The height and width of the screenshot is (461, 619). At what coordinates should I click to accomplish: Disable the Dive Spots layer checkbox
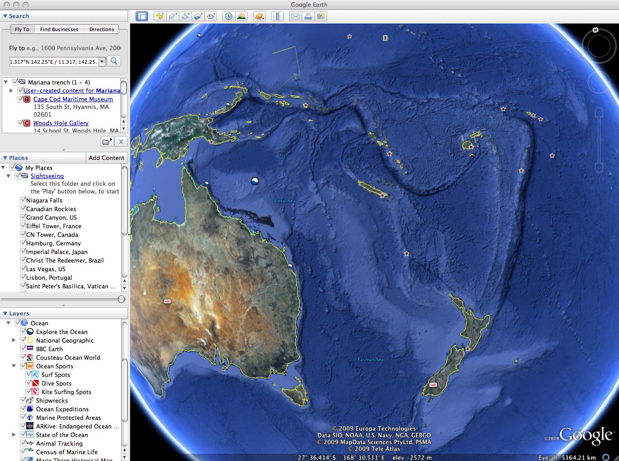28,383
